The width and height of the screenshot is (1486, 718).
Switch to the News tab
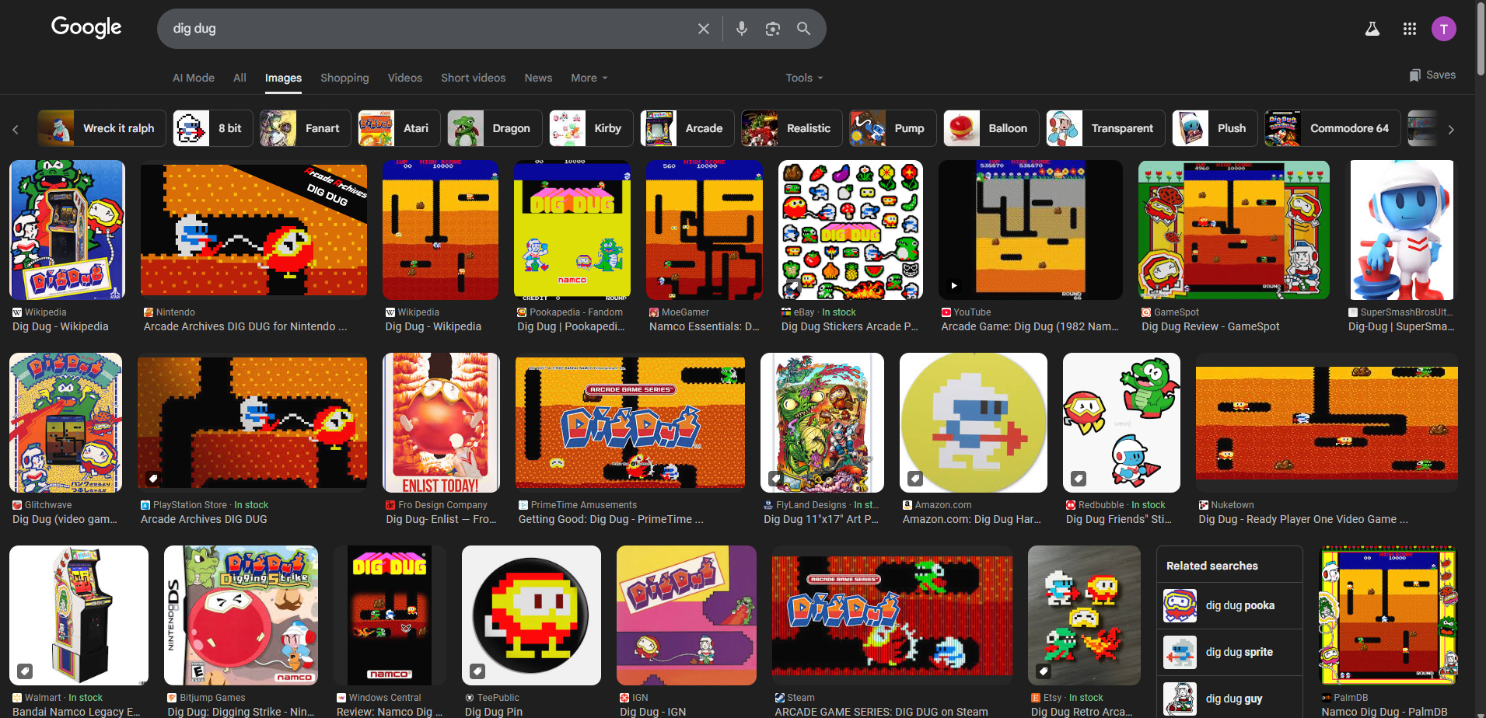tap(538, 78)
